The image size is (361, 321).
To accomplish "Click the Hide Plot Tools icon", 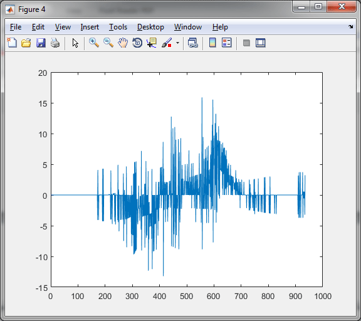I will pos(246,43).
